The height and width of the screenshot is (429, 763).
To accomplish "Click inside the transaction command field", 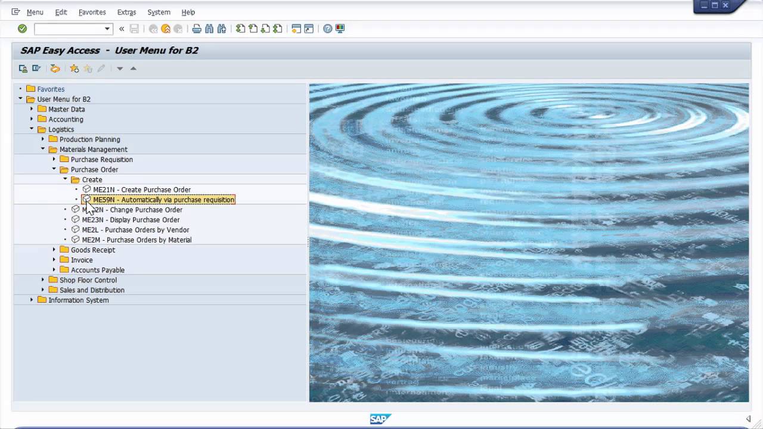I will 69,29.
